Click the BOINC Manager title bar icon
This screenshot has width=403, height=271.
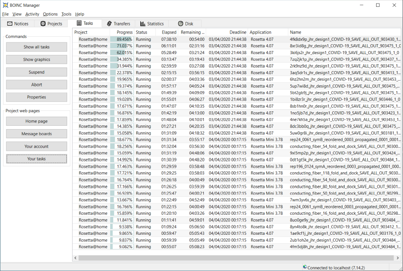click(5, 5)
